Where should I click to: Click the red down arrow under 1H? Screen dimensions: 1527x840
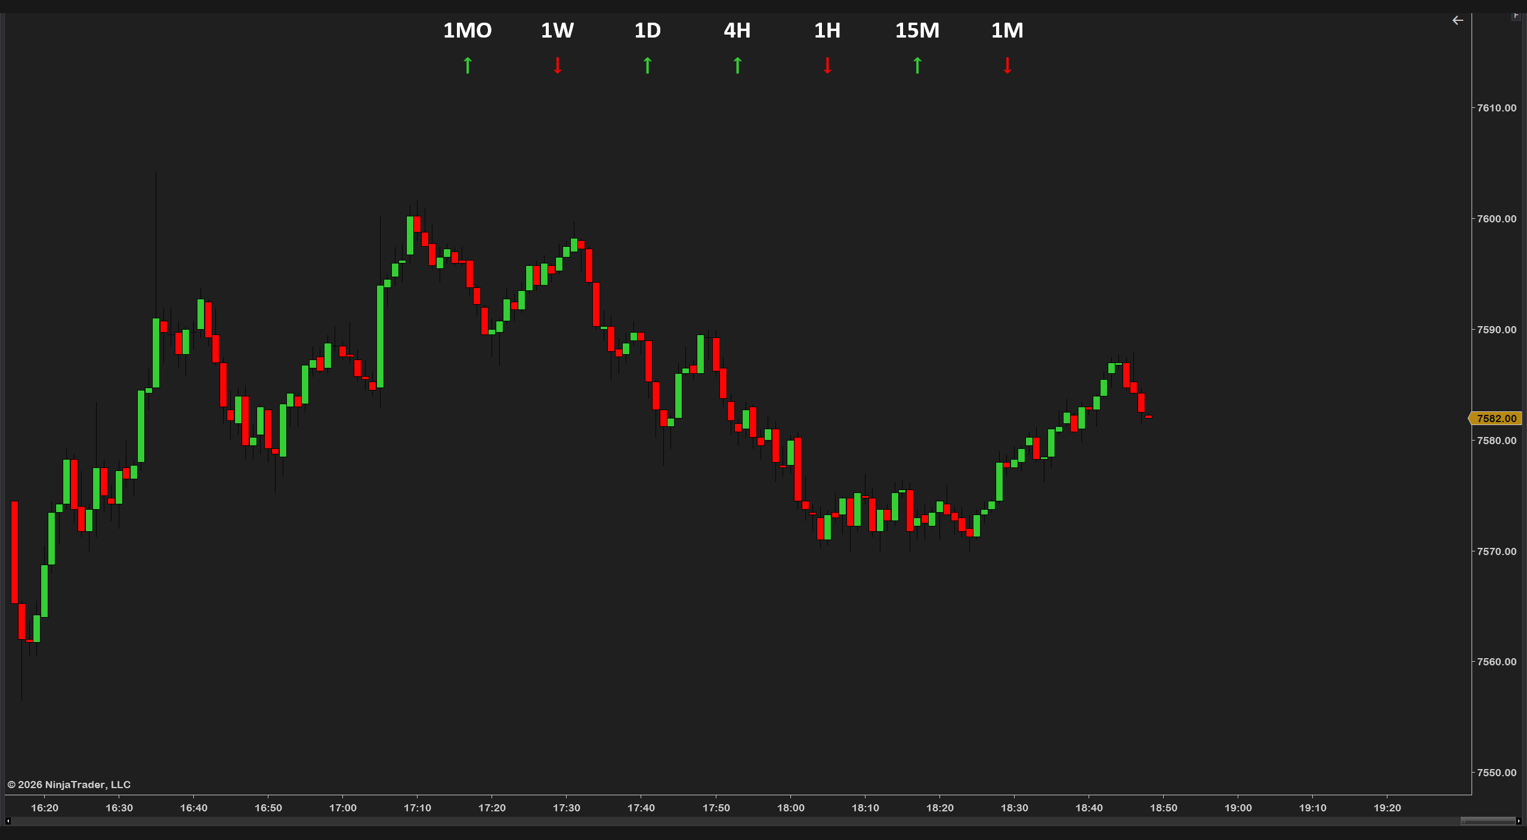(x=827, y=65)
